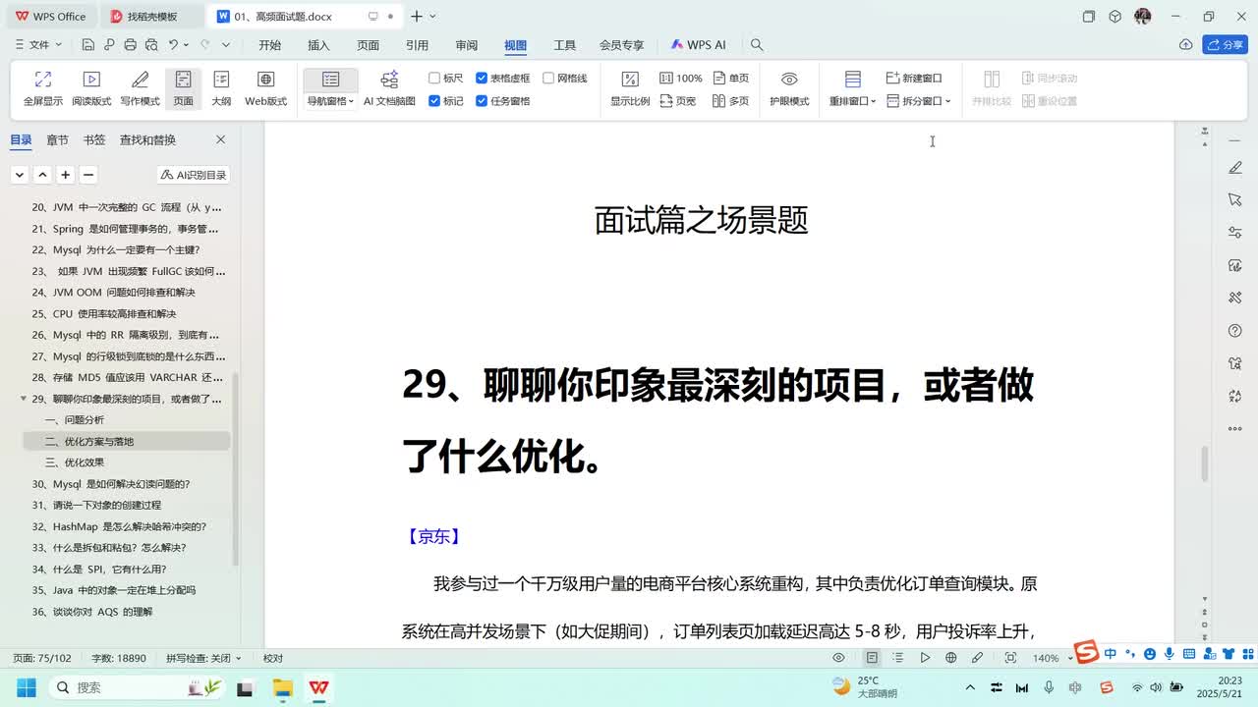Click the pen icon in right sidebar
This screenshot has width=1258, height=707.
pos(1235,168)
